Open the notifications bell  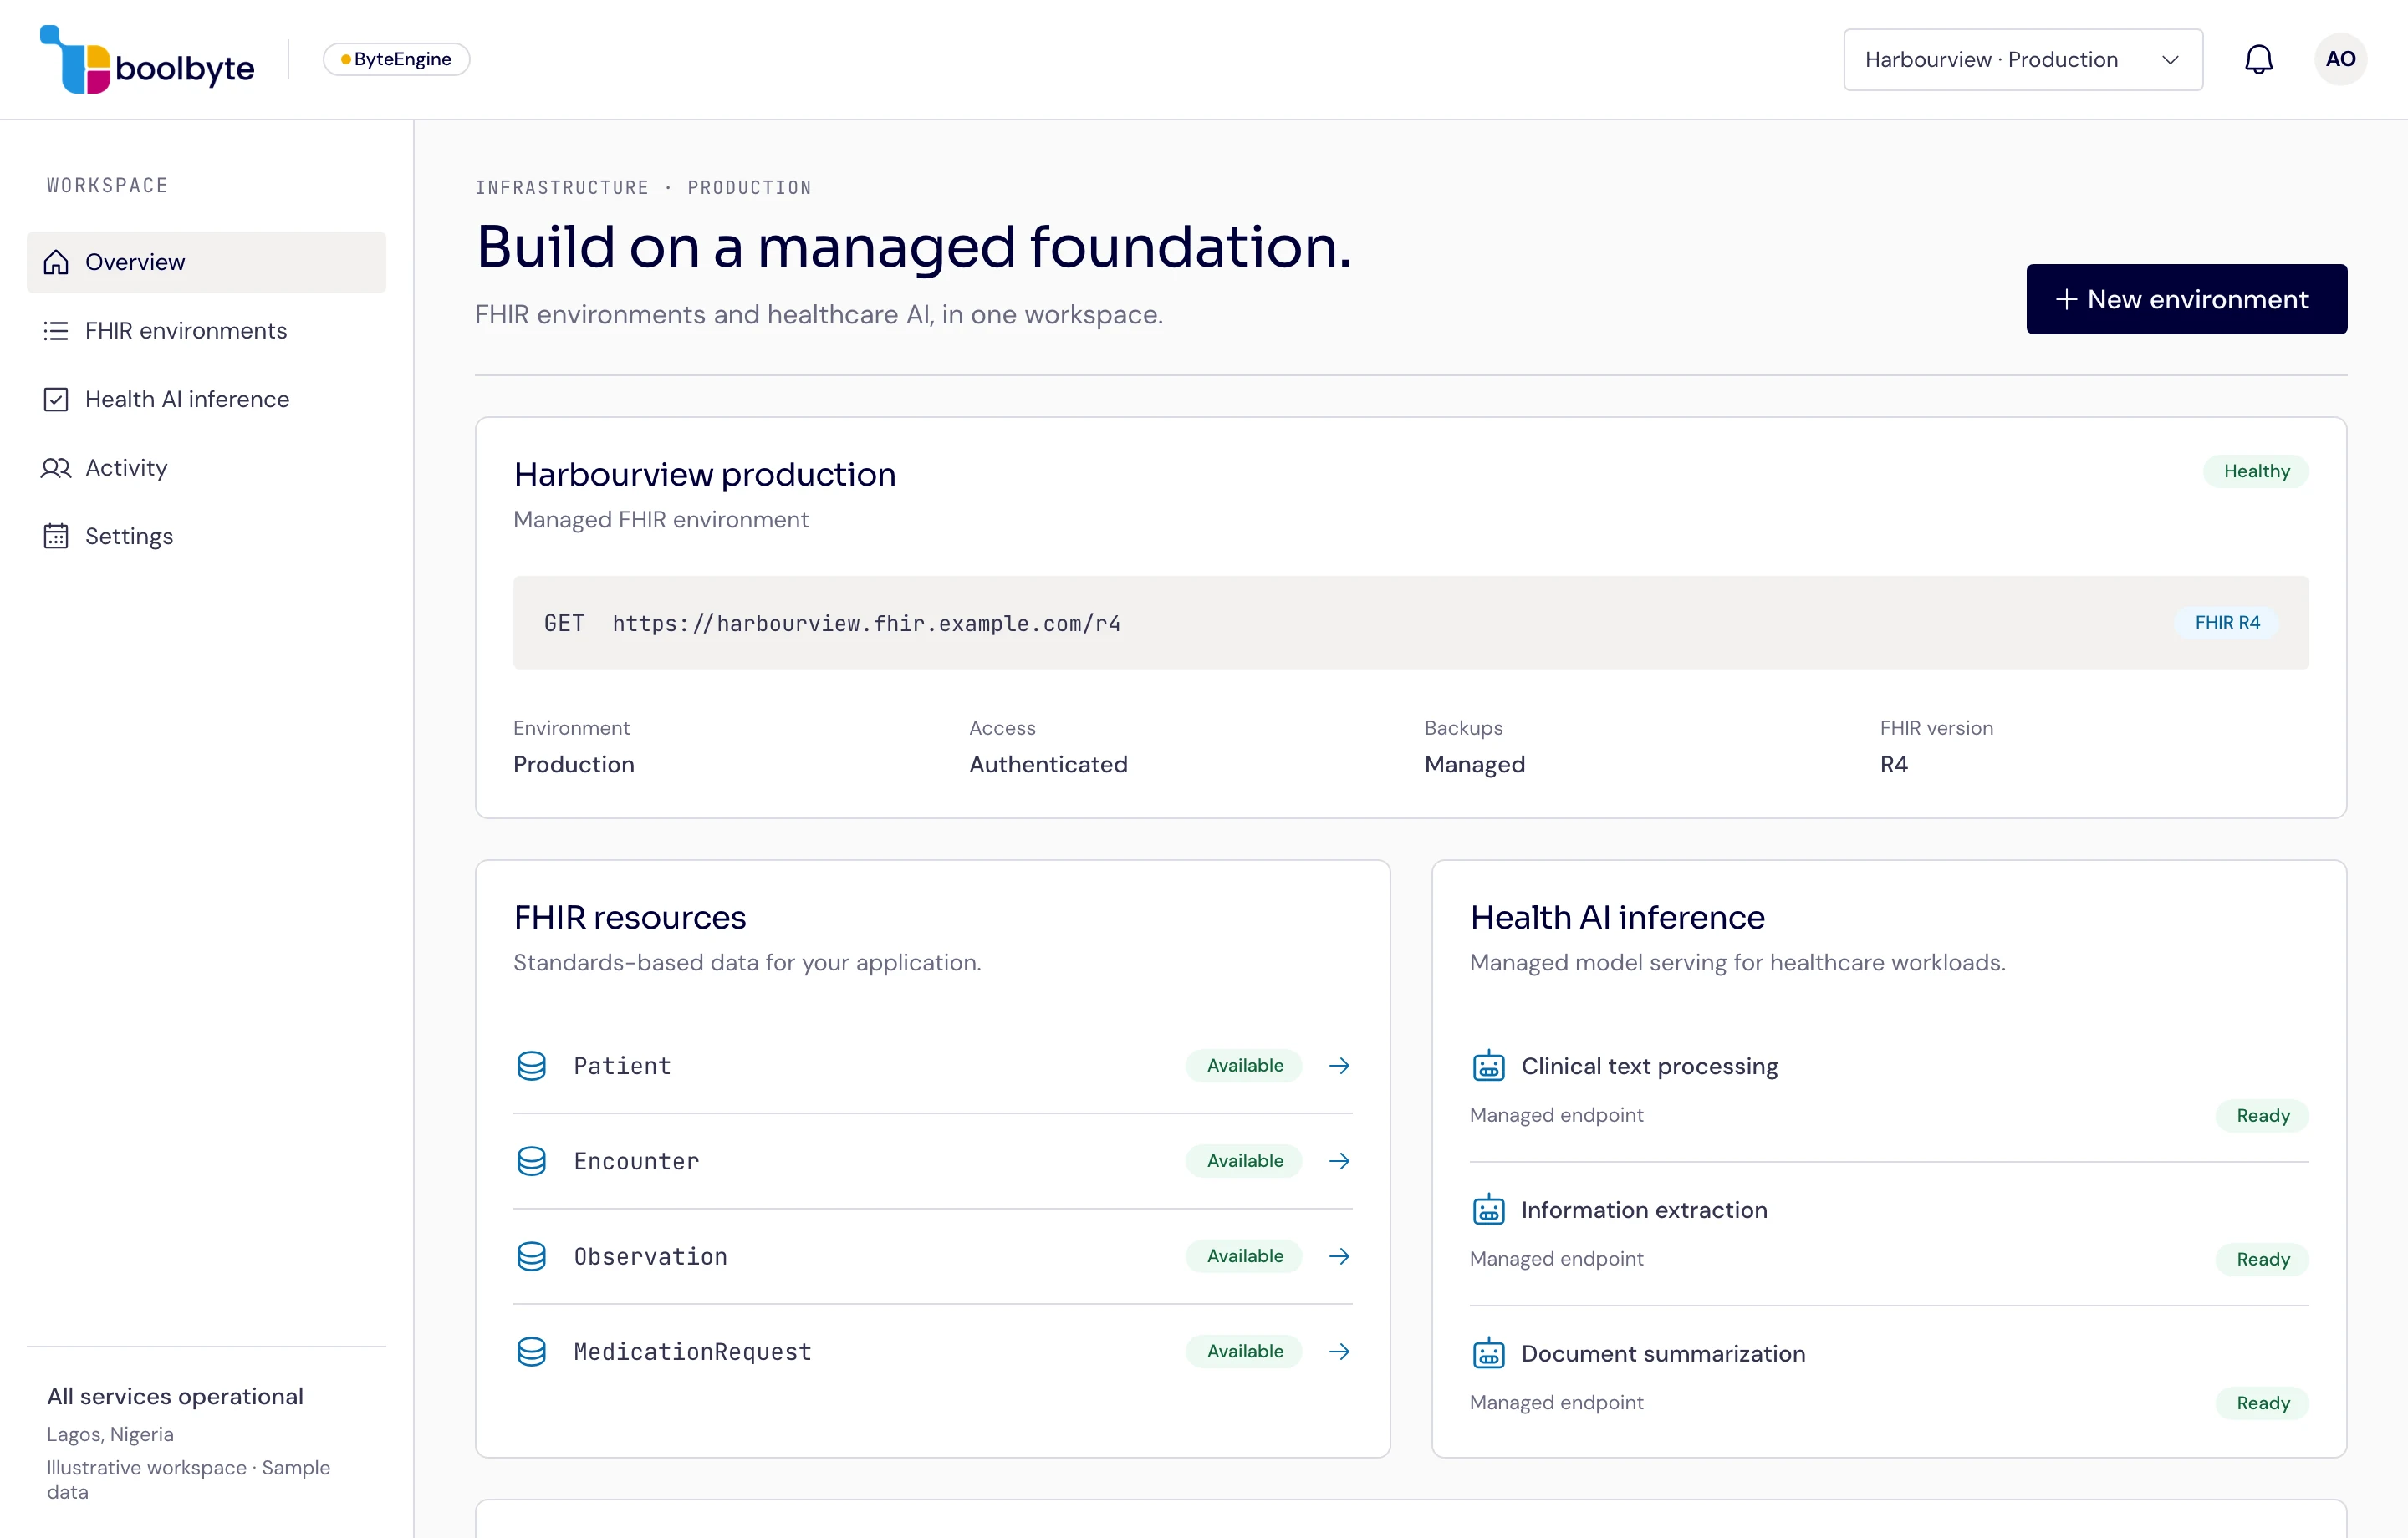pos(2258,60)
